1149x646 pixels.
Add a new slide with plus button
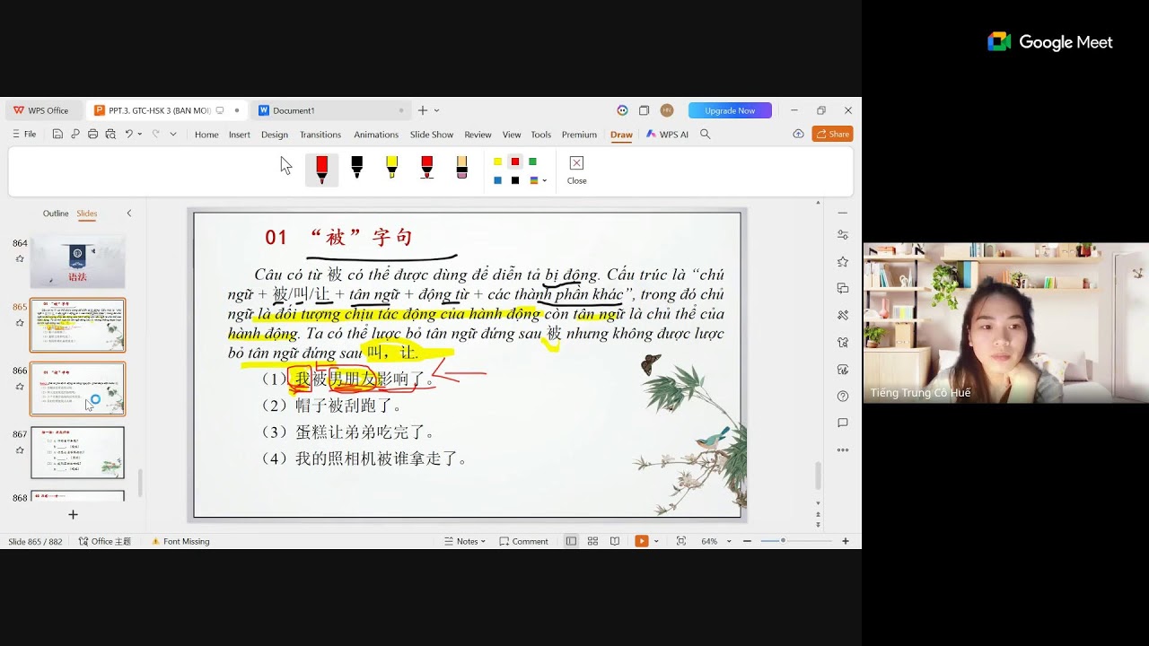click(74, 514)
